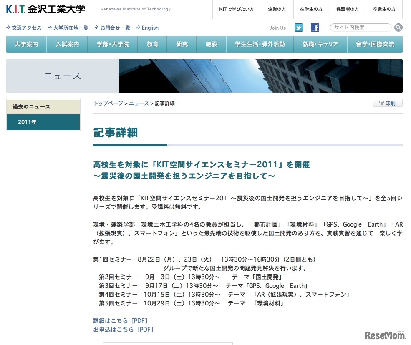This screenshot has width=411, height=345.
Task: Click the news banner building image
Action: pos(260,76)
